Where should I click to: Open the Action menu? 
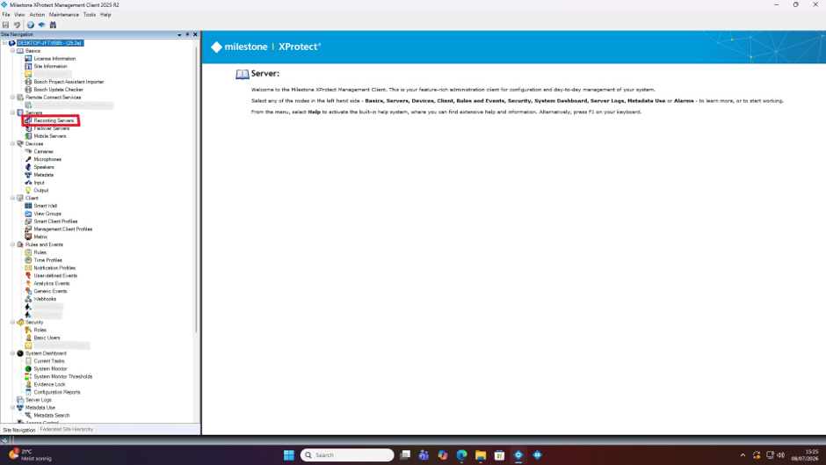[x=37, y=15]
